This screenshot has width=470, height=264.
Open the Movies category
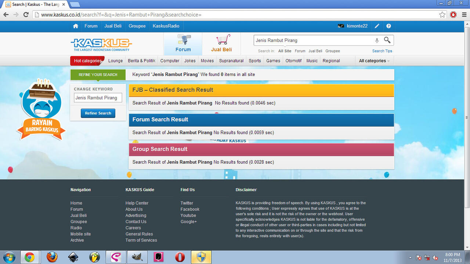coord(207,61)
